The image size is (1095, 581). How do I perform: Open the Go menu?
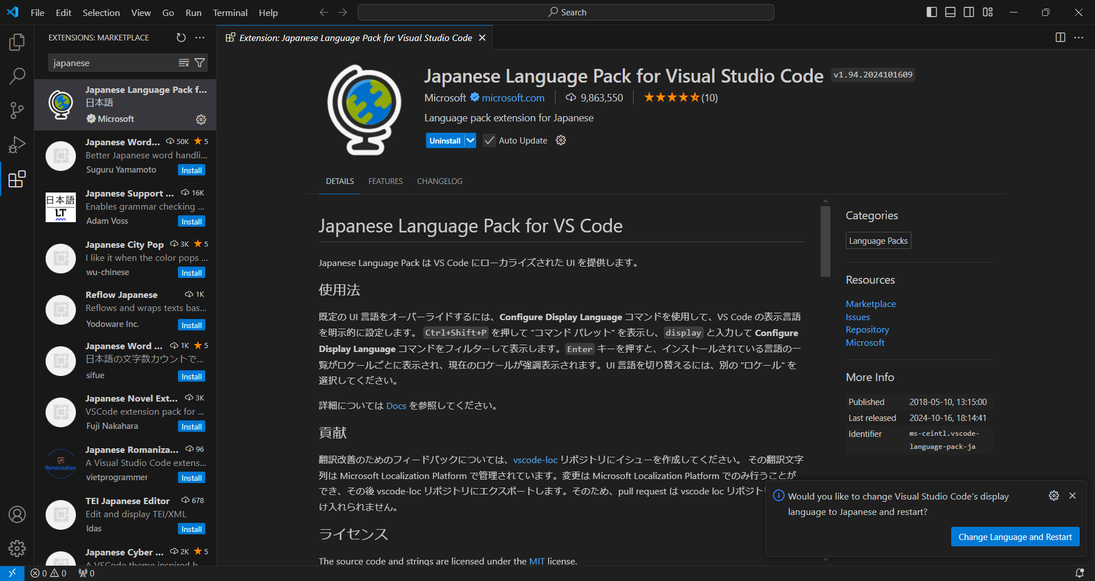pos(168,13)
